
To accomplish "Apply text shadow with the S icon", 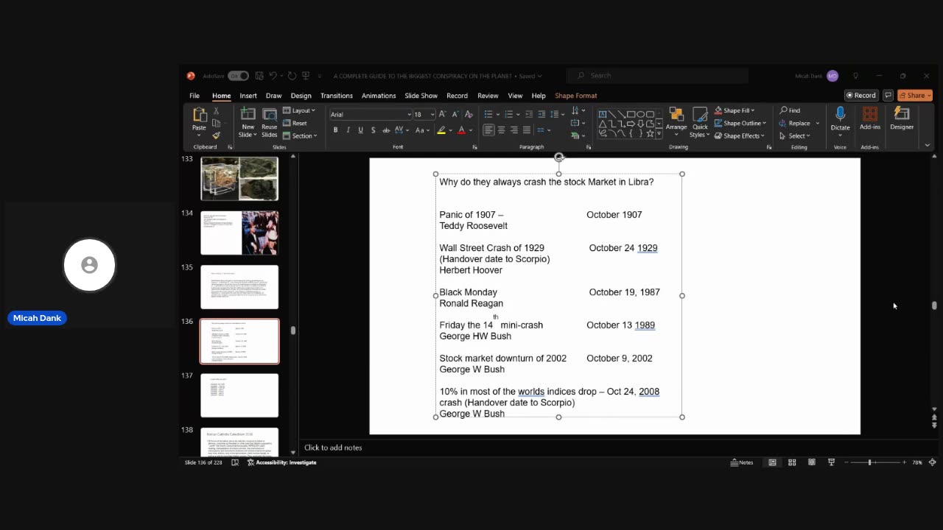I will click(x=373, y=130).
